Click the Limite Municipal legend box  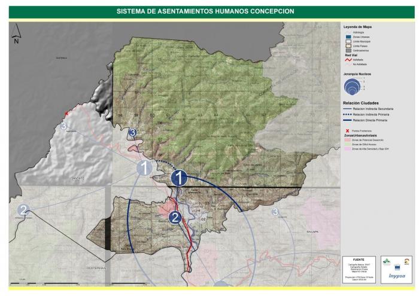tap(347, 42)
